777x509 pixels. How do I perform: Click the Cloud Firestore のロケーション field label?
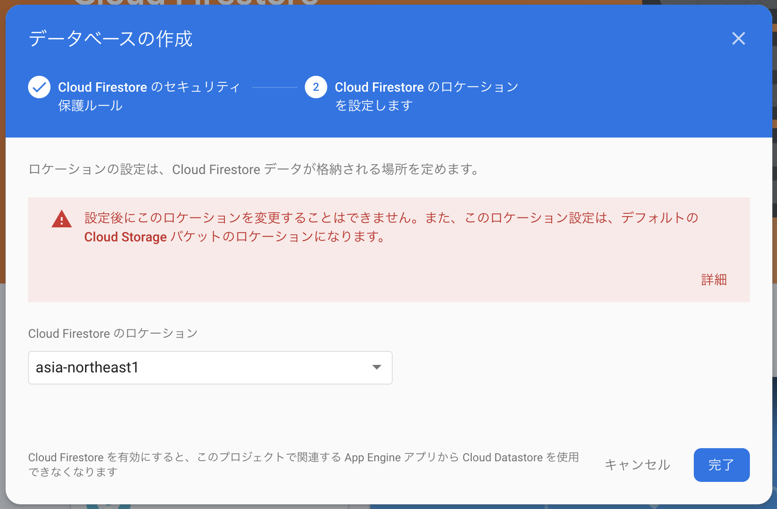click(x=113, y=334)
